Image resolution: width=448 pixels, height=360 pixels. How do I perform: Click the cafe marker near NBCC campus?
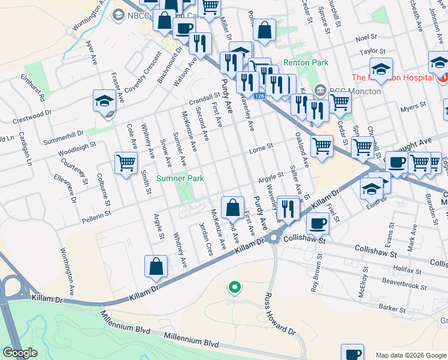coord(184,30)
